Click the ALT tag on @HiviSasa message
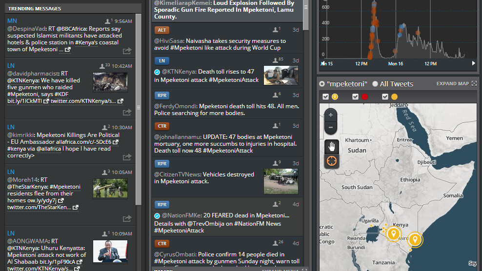The width and height of the screenshot is (482, 271). click(162, 30)
